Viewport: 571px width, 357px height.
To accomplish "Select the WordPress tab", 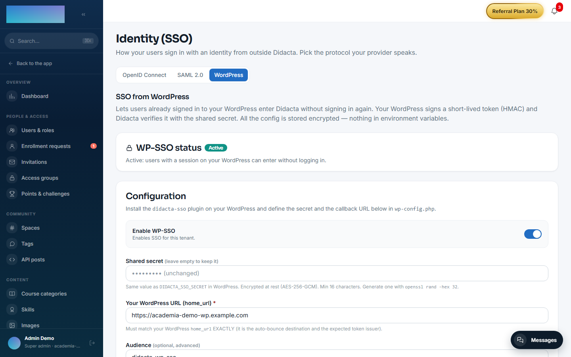I will pyautogui.click(x=229, y=75).
